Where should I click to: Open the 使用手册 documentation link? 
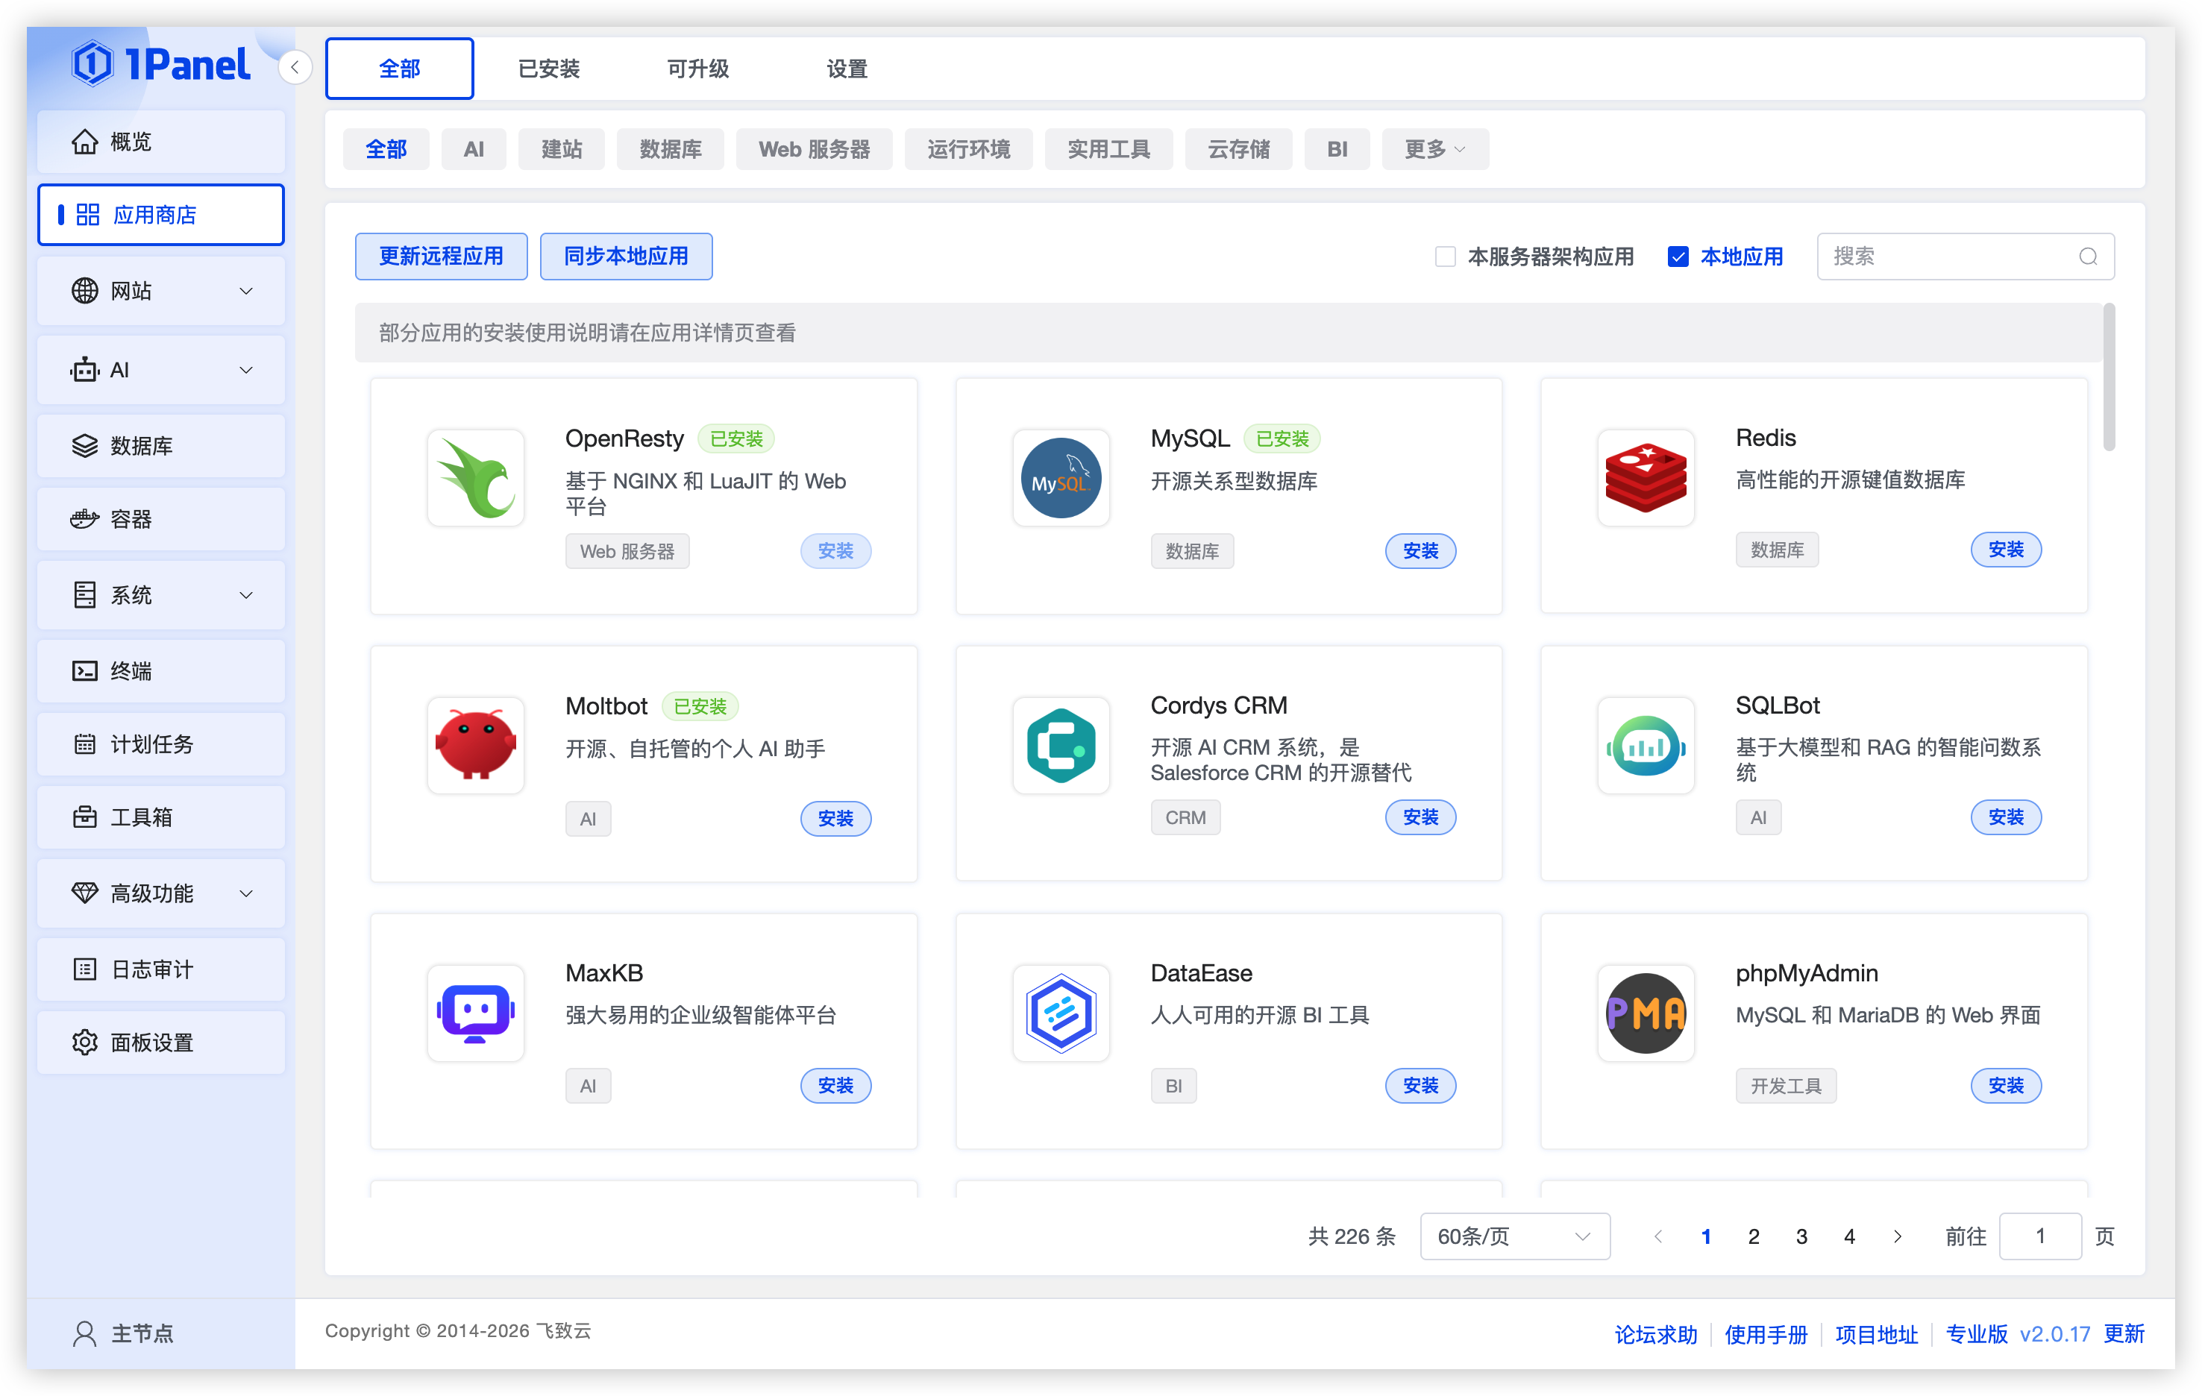tap(1765, 1334)
